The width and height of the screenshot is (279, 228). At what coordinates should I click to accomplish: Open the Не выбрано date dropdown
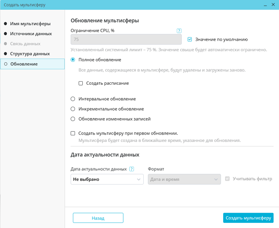click(x=107, y=179)
